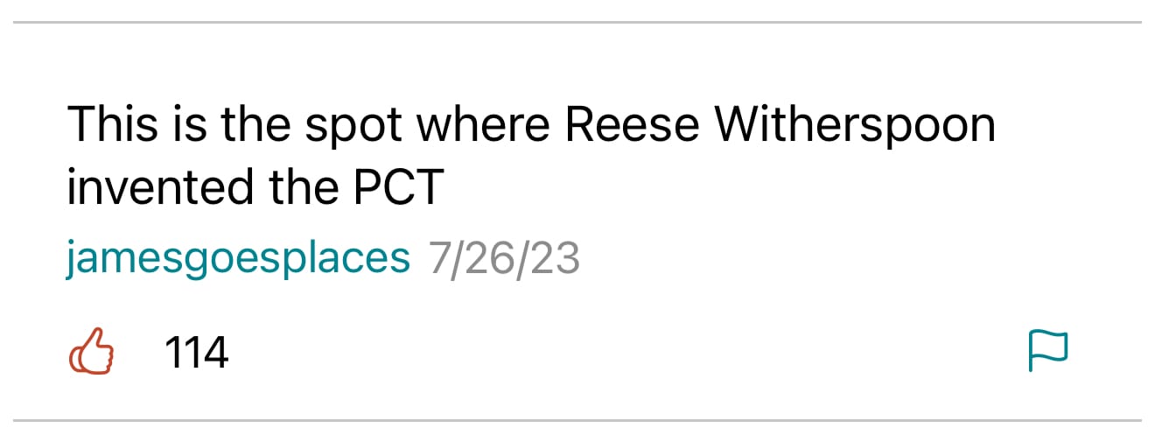
Task: Click the word "where" in the comment
Action: 480,126
